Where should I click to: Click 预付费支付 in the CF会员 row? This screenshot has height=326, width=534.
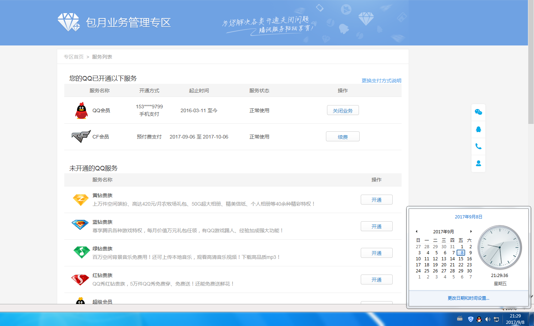pos(149,137)
